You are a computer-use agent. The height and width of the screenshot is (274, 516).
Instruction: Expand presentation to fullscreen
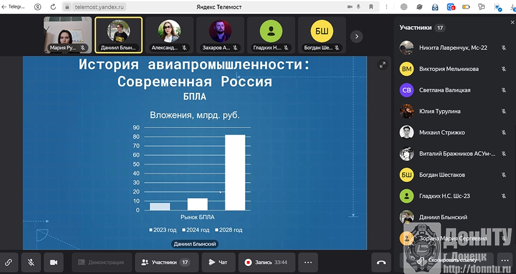tap(382, 65)
